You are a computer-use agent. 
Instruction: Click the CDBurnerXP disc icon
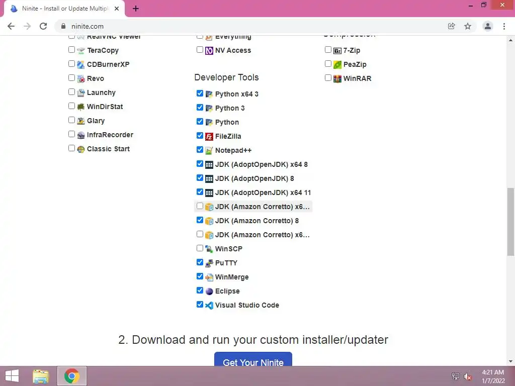click(81, 65)
